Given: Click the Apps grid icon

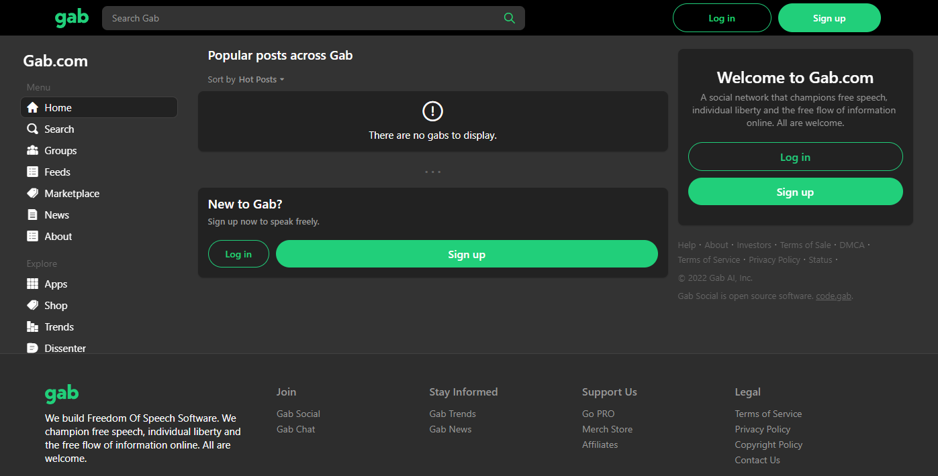Looking at the screenshot, I should (32, 284).
